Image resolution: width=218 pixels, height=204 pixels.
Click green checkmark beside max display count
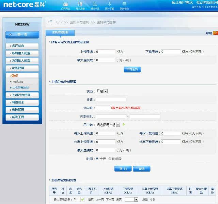(83, 199)
